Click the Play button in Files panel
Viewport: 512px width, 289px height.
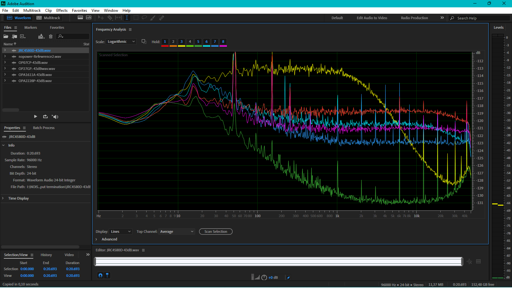(x=36, y=117)
